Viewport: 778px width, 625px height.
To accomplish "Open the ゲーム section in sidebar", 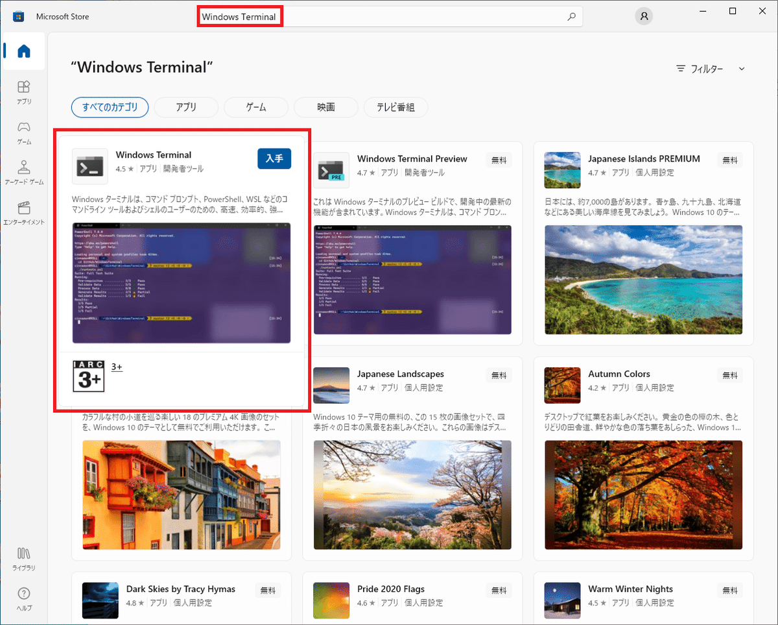I will pos(24,132).
